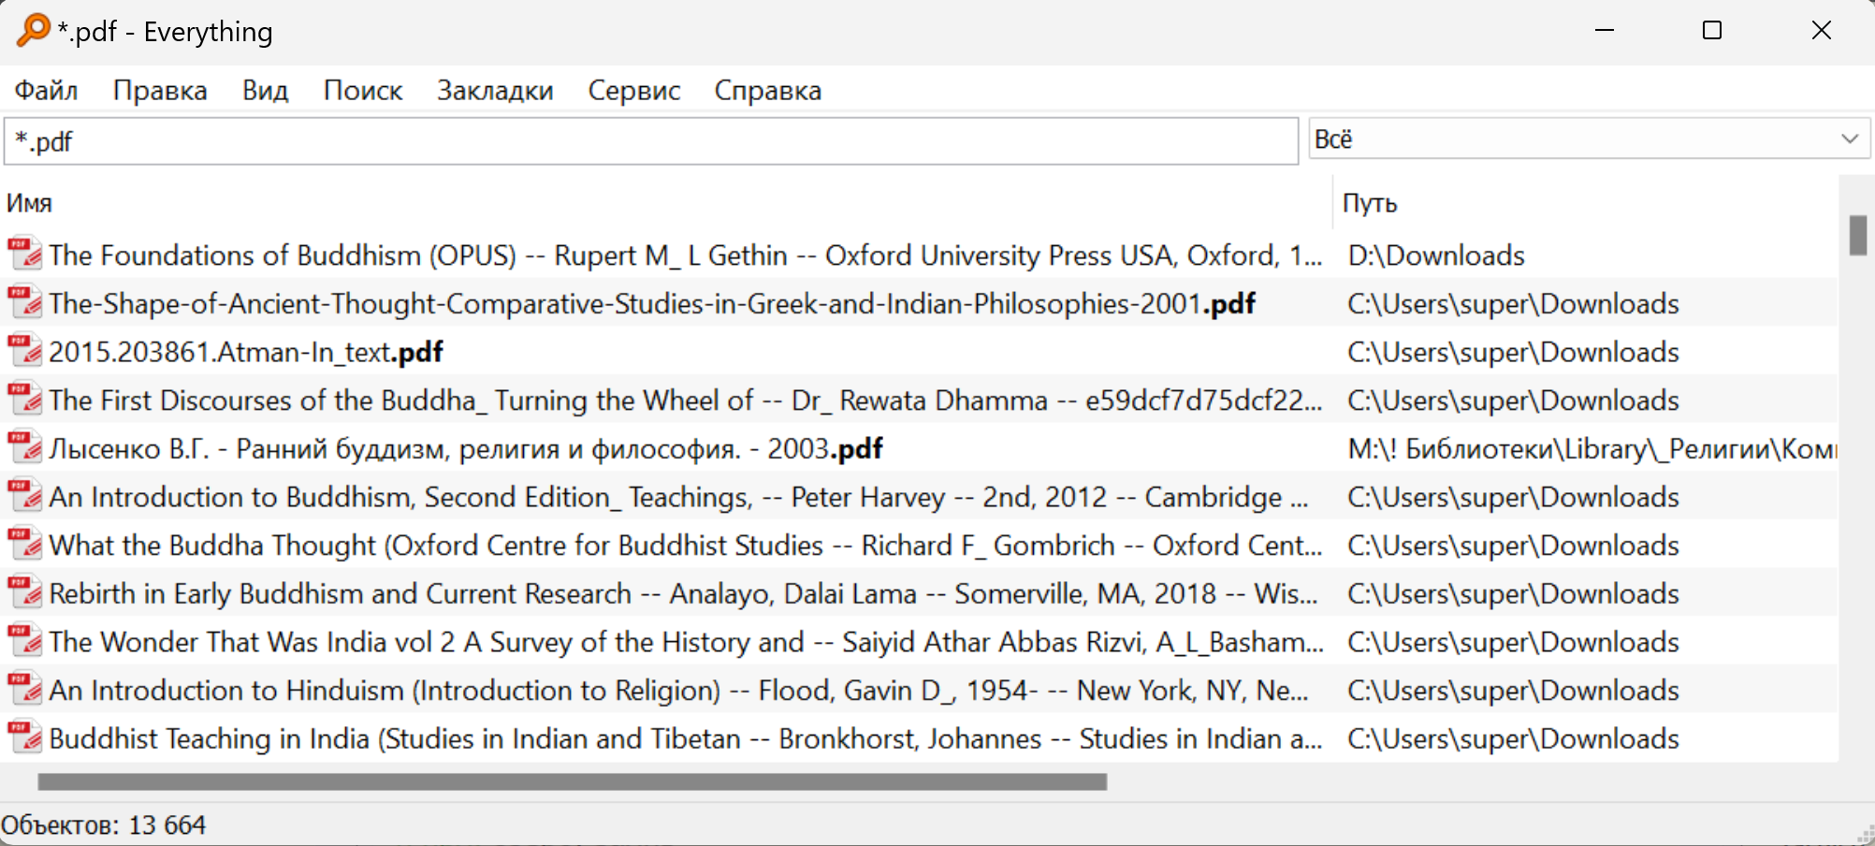Click path cell for Buddhist Teaching in India row
Screen dimensions: 1875x846
coord(1513,739)
